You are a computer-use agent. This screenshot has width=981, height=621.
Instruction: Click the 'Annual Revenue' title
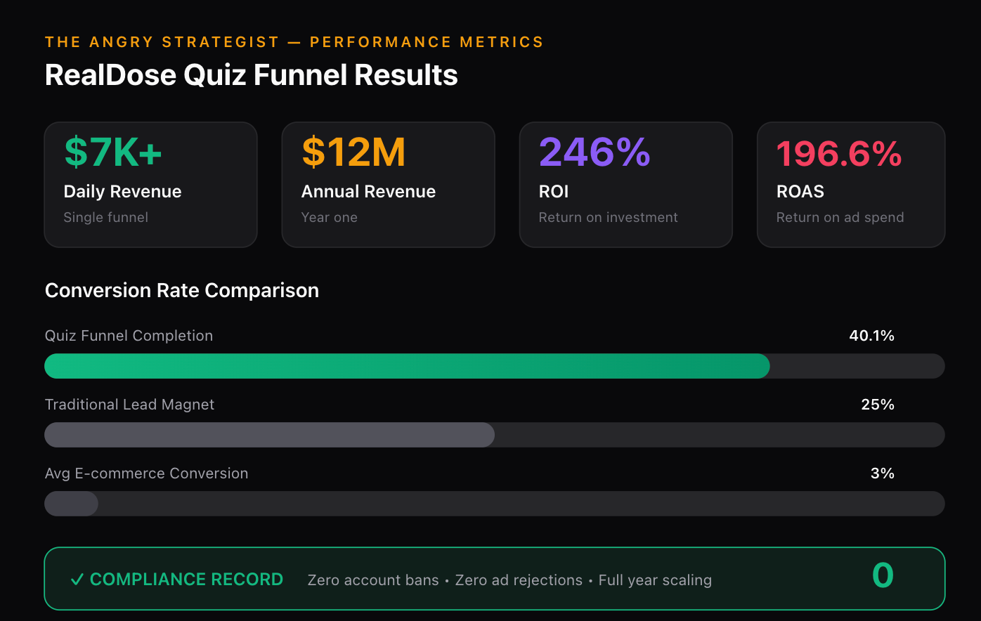click(x=369, y=192)
